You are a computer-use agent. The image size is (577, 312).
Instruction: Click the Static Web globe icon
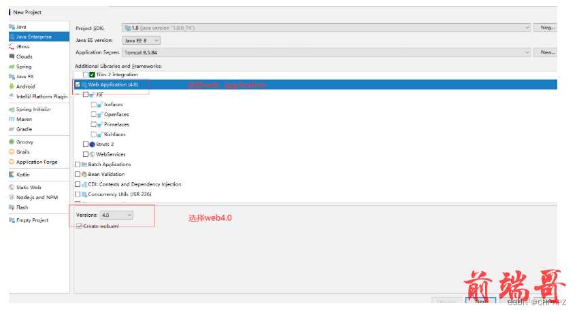12,188
